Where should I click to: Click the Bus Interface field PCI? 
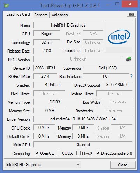[106, 76]
